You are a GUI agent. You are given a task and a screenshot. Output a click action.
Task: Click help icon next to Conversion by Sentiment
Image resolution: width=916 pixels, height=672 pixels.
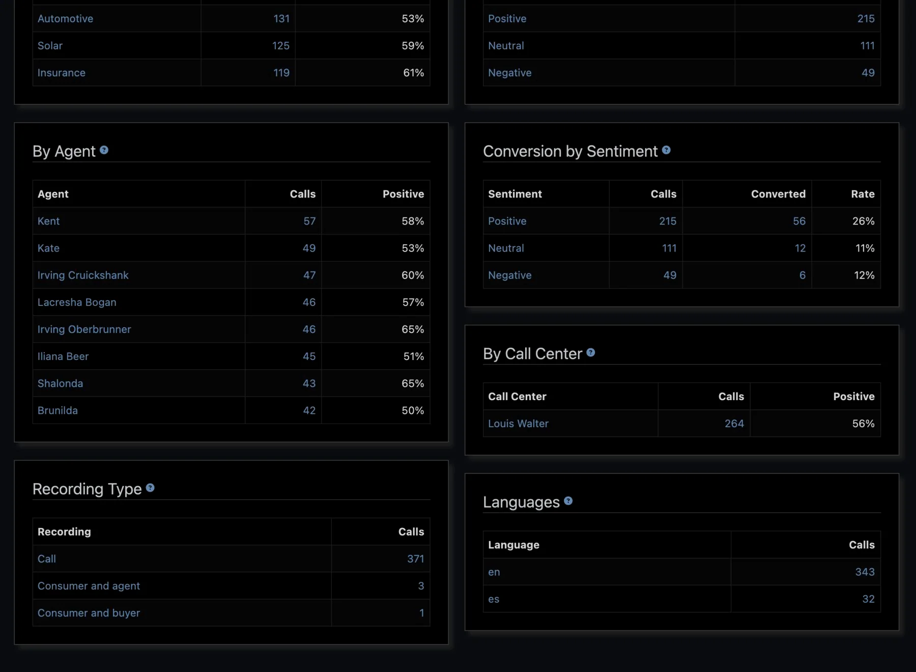(666, 150)
